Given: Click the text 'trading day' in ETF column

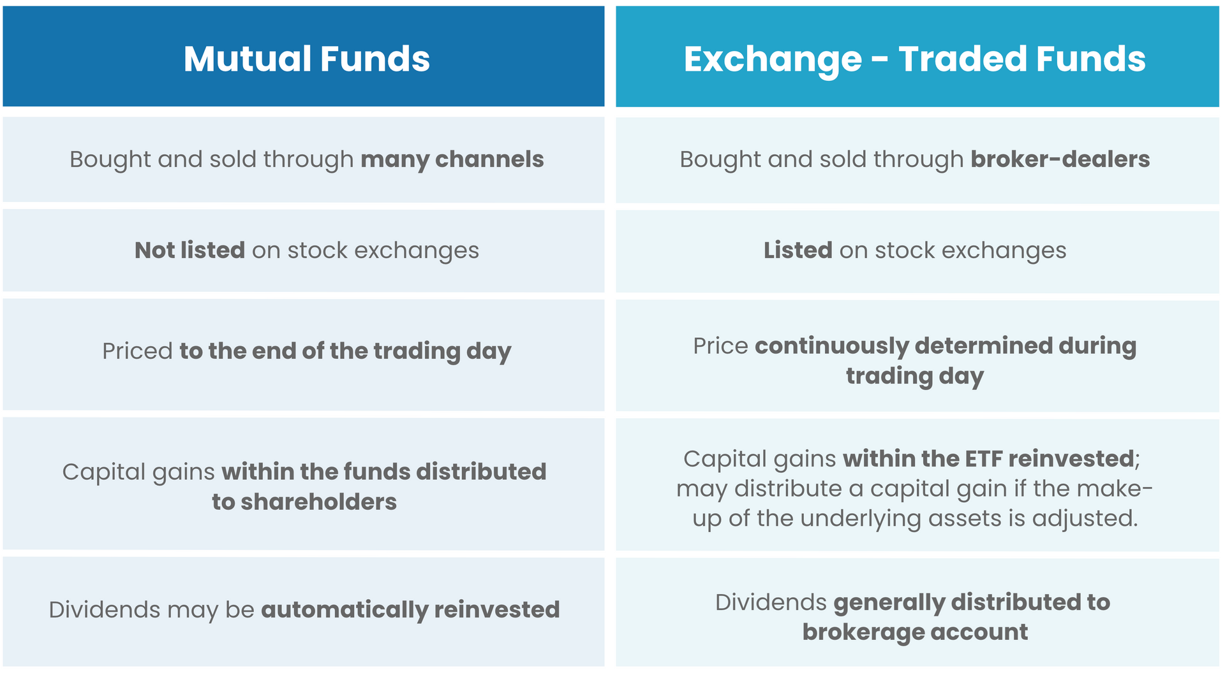Looking at the screenshot, I should tap(915, 377).
